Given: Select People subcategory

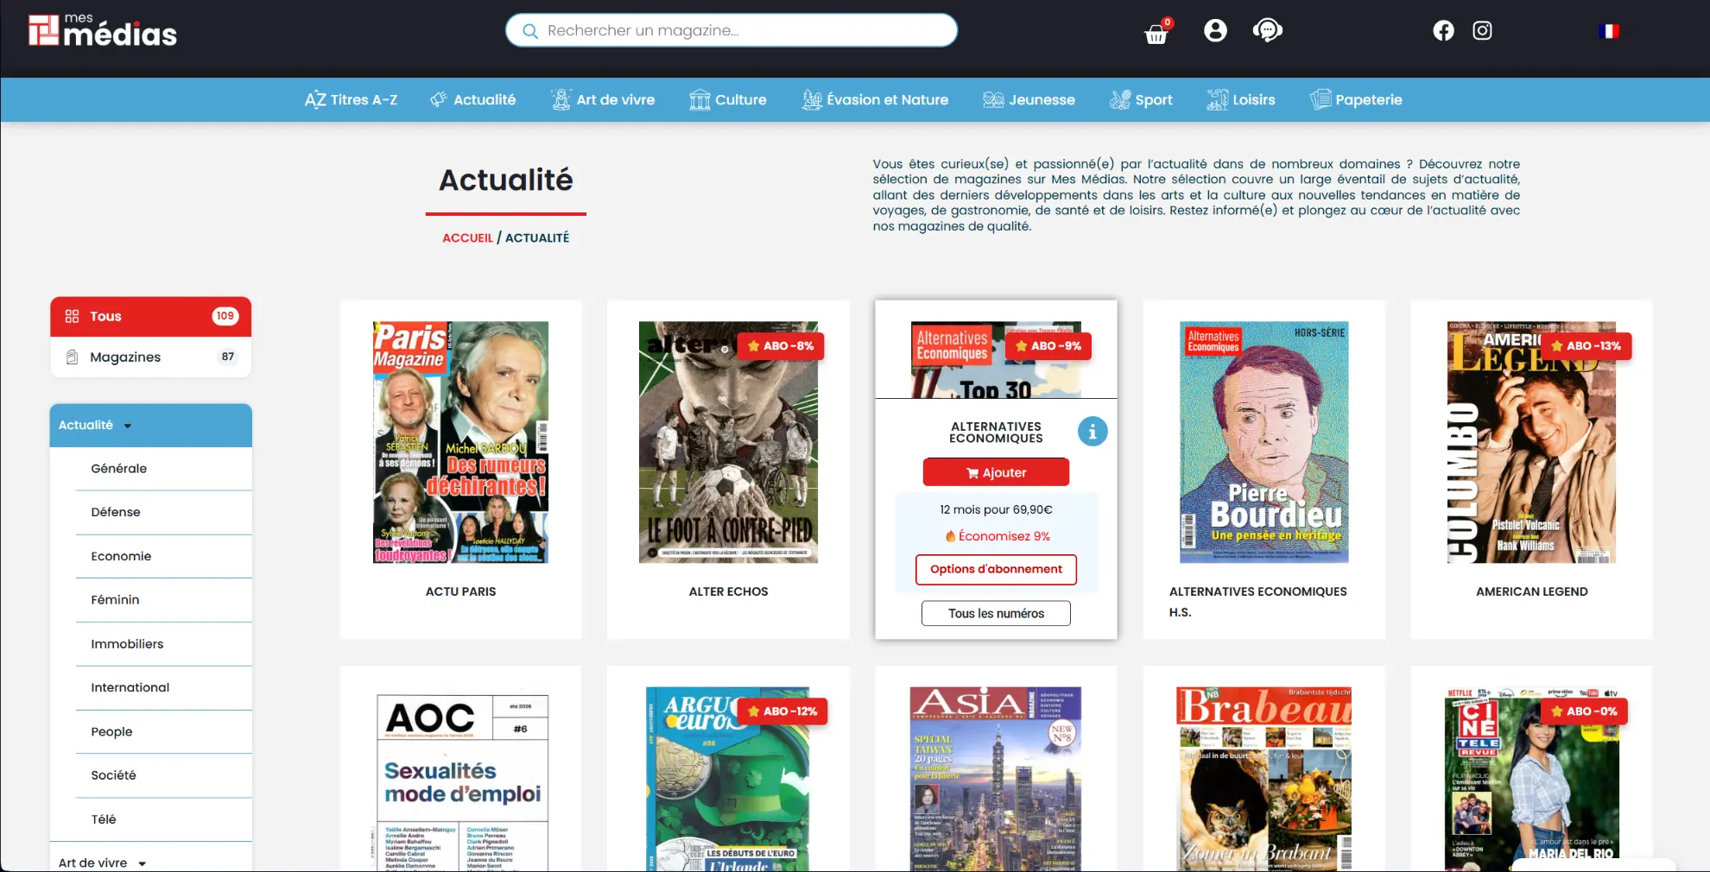Looking at the screenshot, I should [x=164, y=732].
